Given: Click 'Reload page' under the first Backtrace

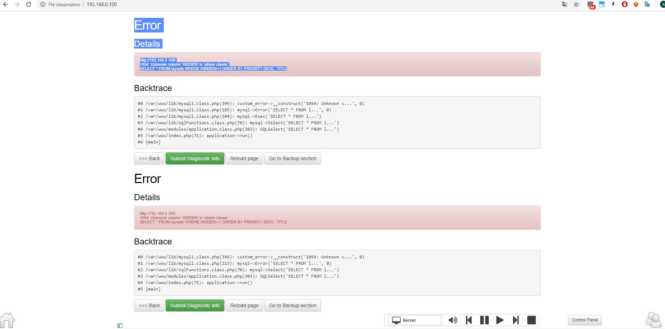Looking at the screenshot, I should [244, 158].
